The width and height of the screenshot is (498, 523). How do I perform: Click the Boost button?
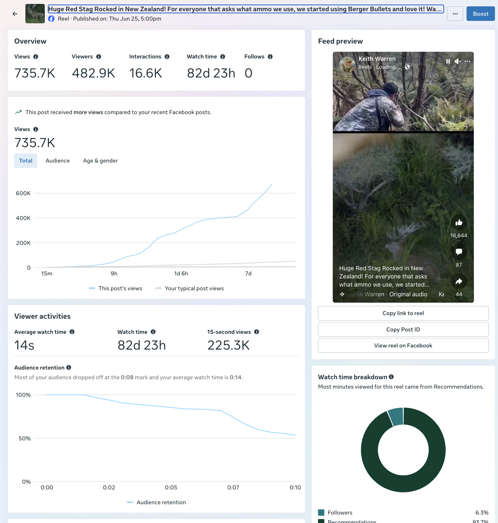pyautogui.click(x=481, y=14)
